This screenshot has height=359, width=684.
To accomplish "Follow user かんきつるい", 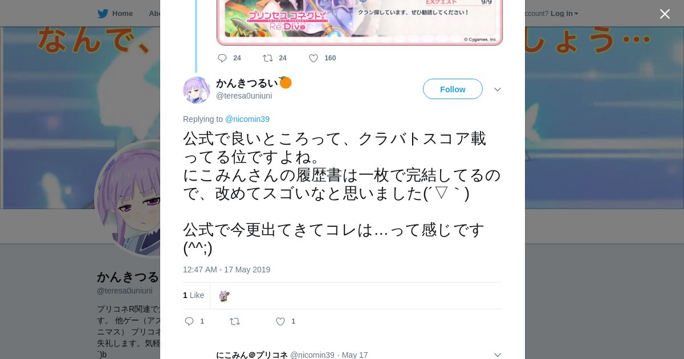I will pyautogui.click(x=453, y=89).
